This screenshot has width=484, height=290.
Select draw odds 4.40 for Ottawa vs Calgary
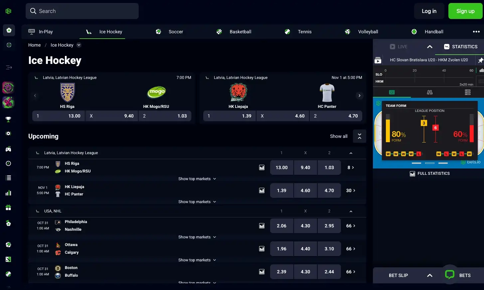pyautogui.click(x=305, y=249)
